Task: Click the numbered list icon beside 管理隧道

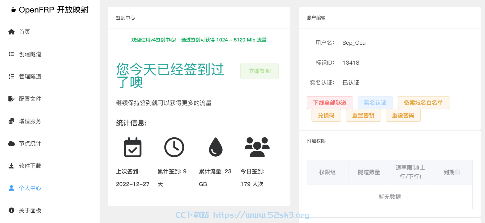Action: [11, 77]
